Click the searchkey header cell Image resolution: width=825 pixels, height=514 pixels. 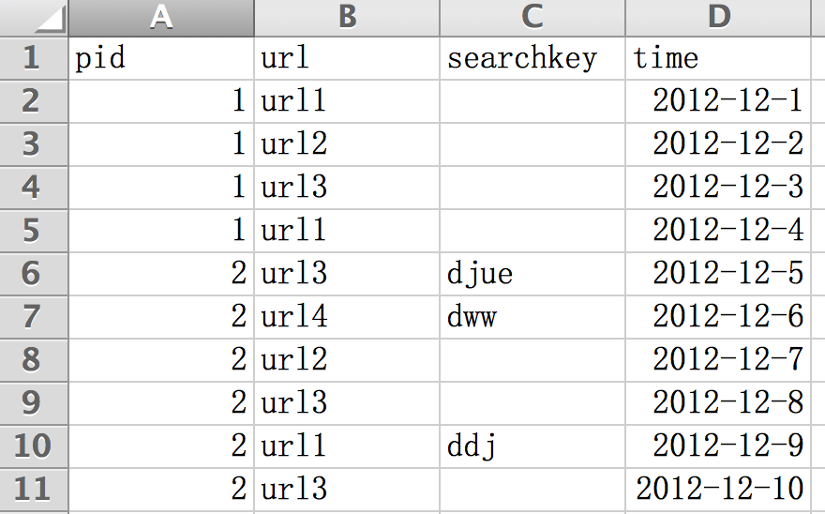coord(532,58)
